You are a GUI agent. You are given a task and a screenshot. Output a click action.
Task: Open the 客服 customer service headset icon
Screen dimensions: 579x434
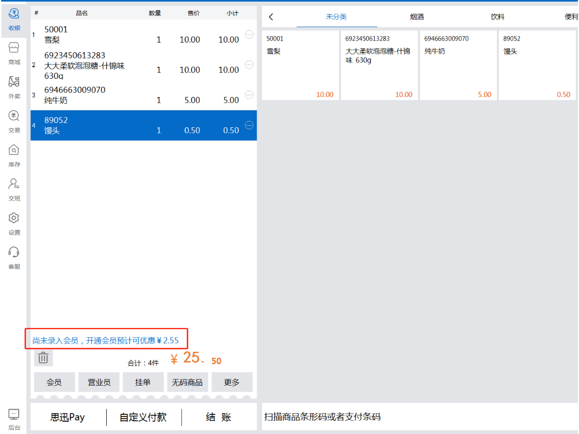14,258
